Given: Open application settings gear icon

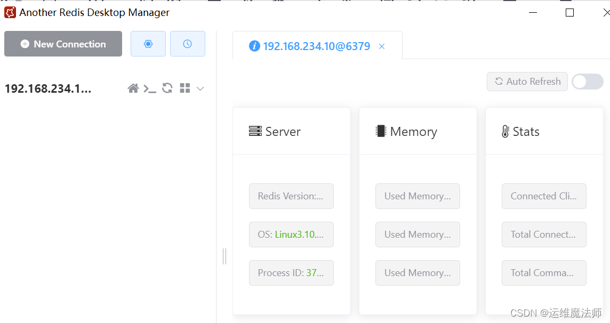Looking at the screenshot, I should point(148,44).
